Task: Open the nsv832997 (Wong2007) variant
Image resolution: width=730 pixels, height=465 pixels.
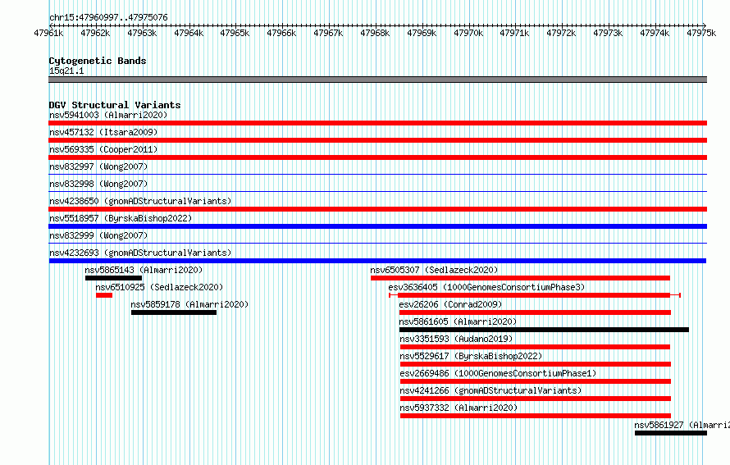Action: [98, 166]
